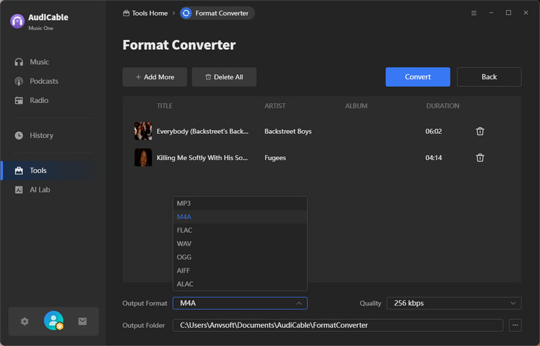Open the Quality 256 kbps dropdown

[x=454, y=303]
